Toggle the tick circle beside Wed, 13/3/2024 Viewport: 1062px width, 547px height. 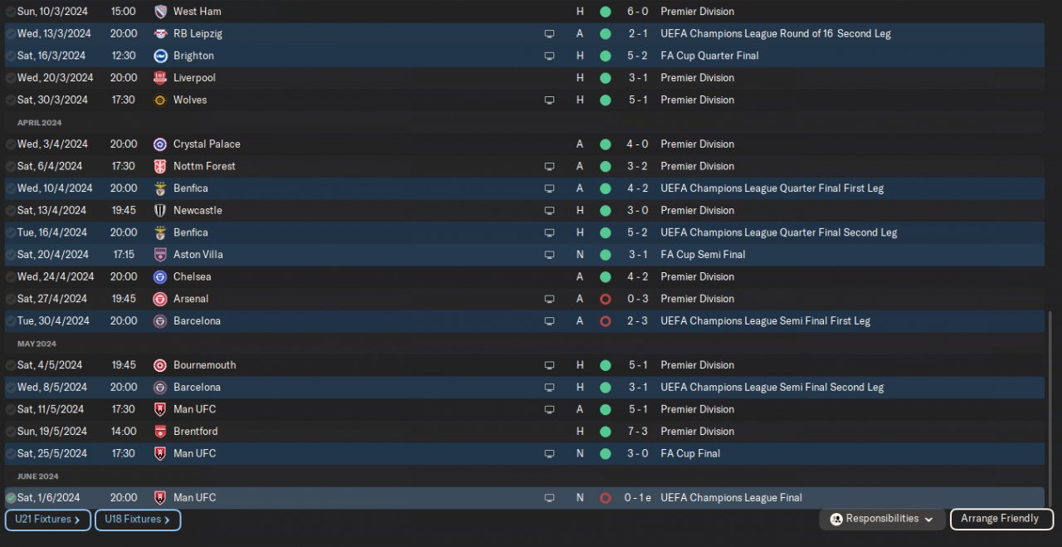(11, 34)
